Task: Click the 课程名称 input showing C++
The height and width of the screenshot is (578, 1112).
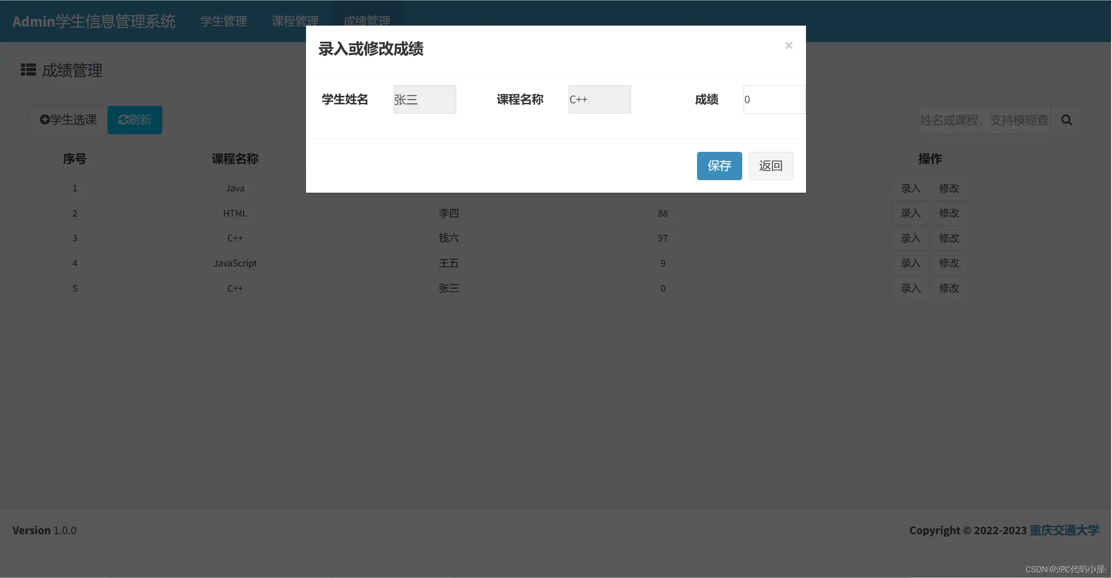Action: [599, 99]
